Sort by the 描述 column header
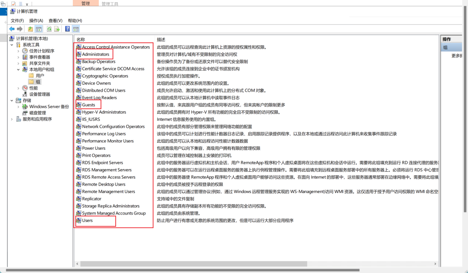Image resolution: width=468 pixels, height=273 pixels. pos(161,39)
